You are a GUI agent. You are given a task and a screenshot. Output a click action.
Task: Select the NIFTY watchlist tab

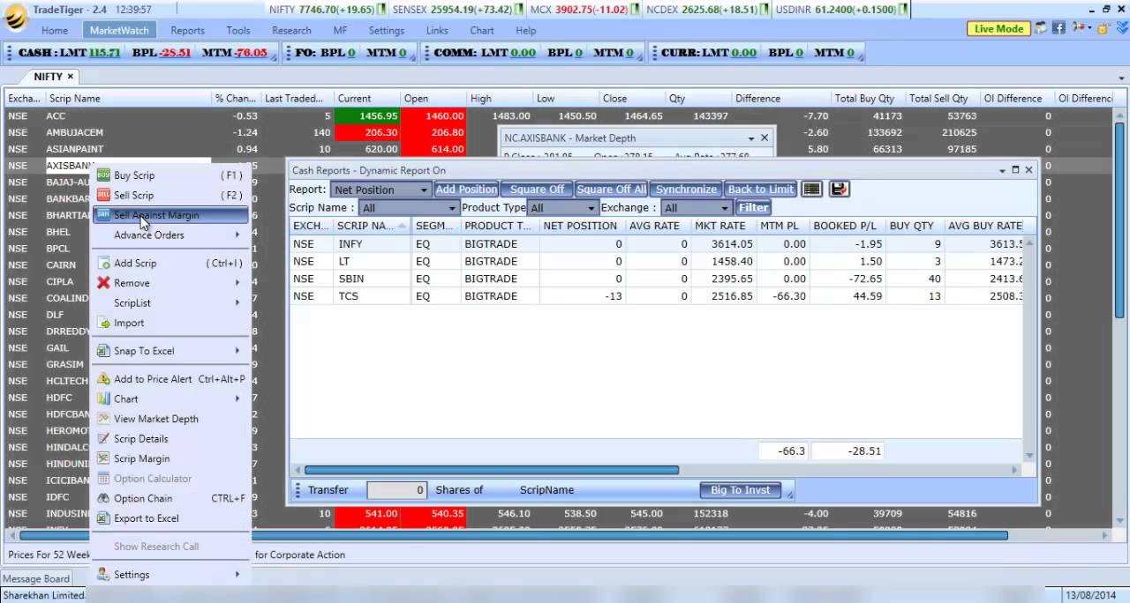49,77
